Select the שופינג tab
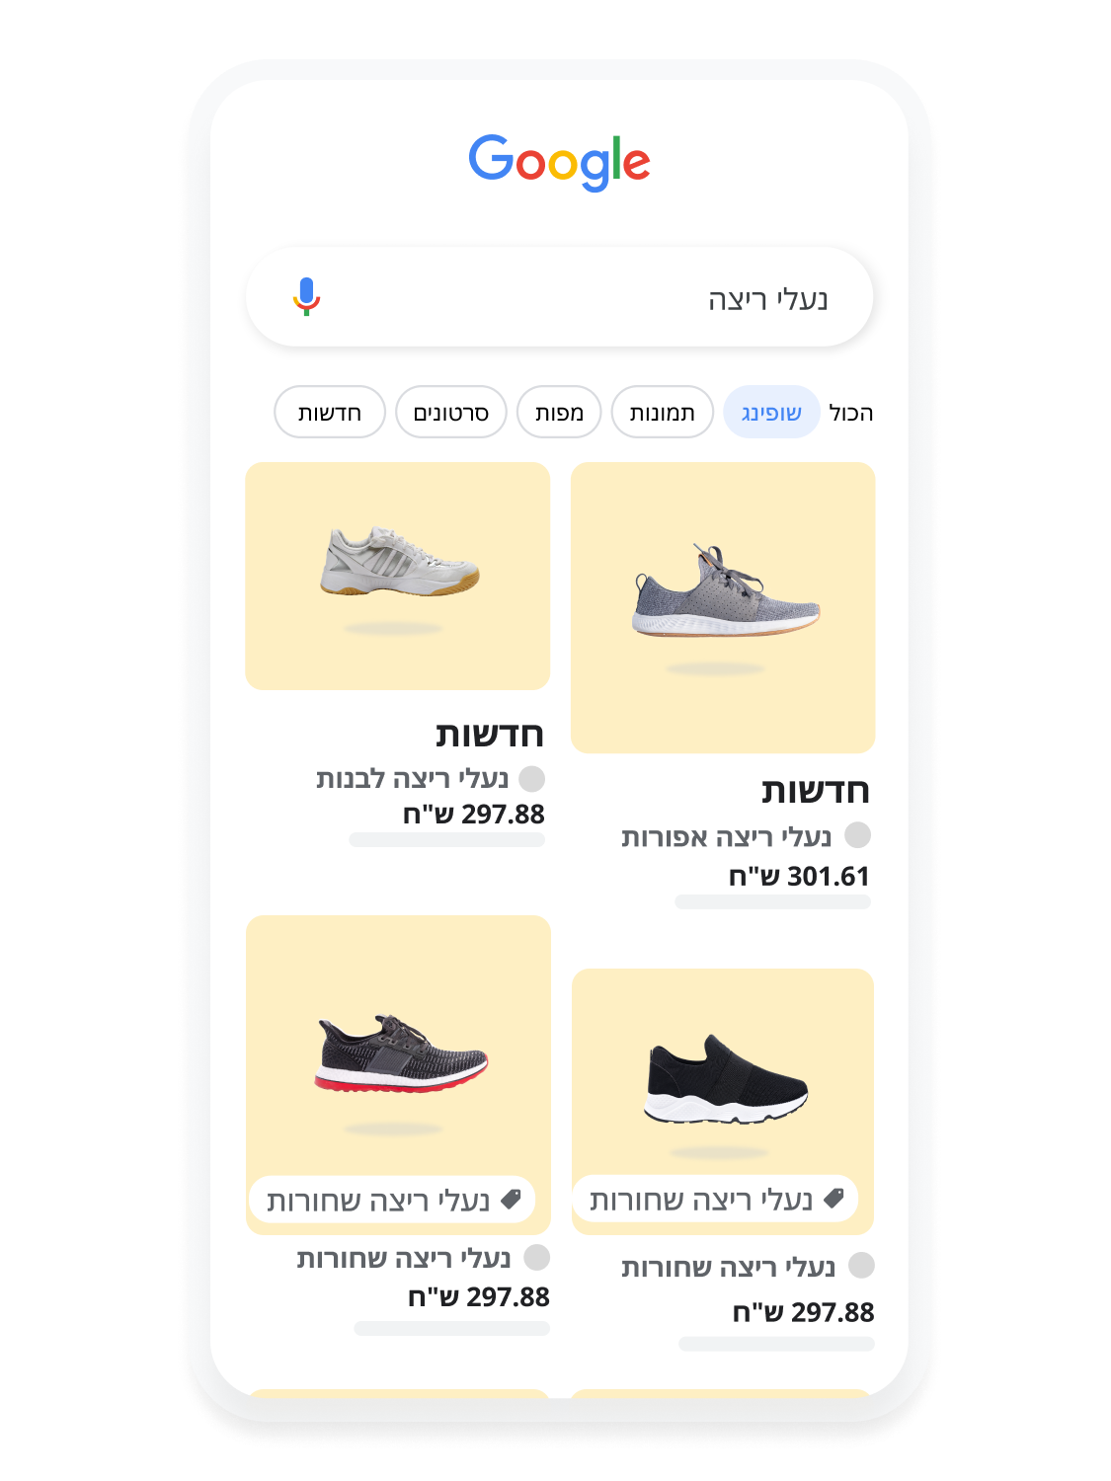The width and height of the screenshot is (1111, 1481). (771, 412)
